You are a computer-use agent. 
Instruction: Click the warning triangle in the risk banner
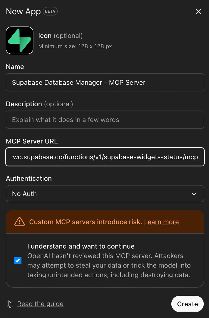click(19, 222)
